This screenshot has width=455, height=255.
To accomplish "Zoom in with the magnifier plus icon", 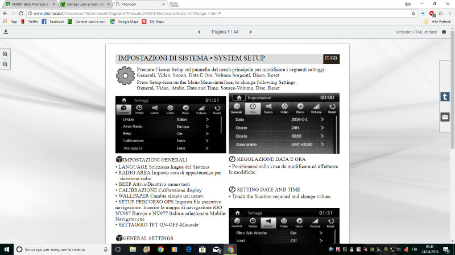I will (x=6, y=54).
